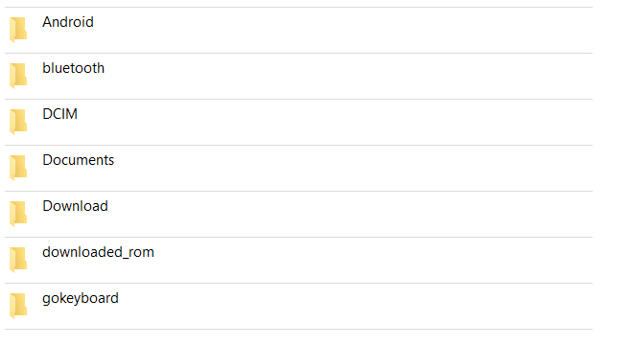Select the Documents folder name text
Screen dimensions: 632x346
click(79, 160)
